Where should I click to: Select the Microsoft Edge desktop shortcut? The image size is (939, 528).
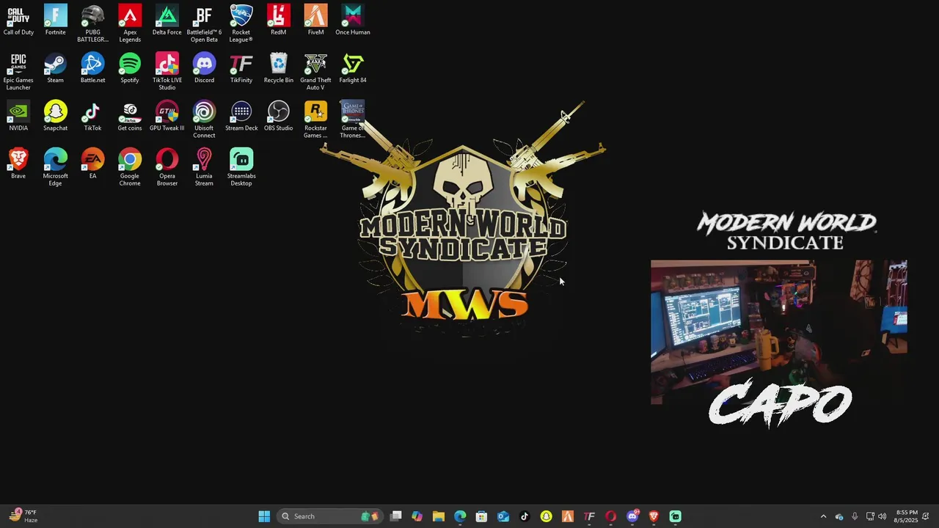(x=55, y=167)
